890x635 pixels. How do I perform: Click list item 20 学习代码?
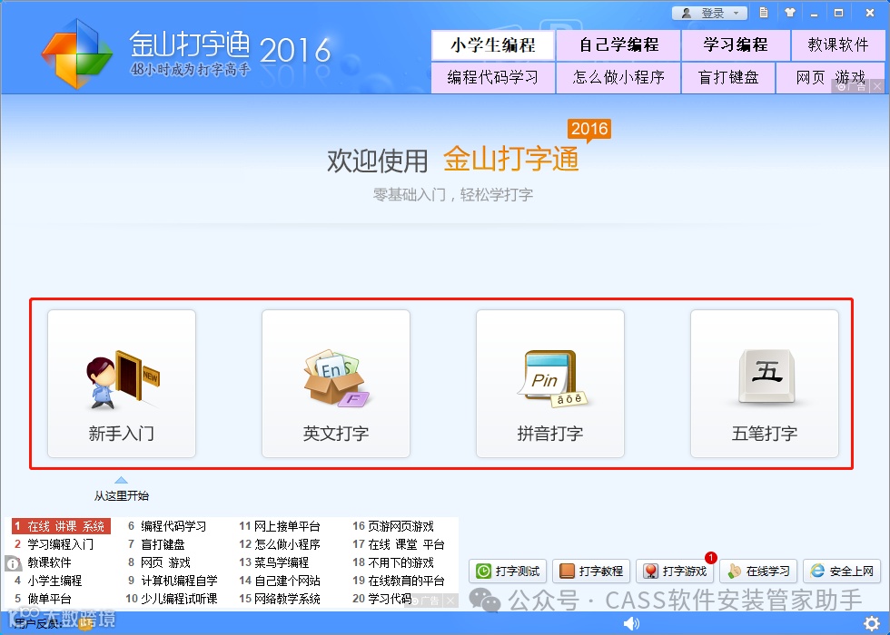[382, 599]
